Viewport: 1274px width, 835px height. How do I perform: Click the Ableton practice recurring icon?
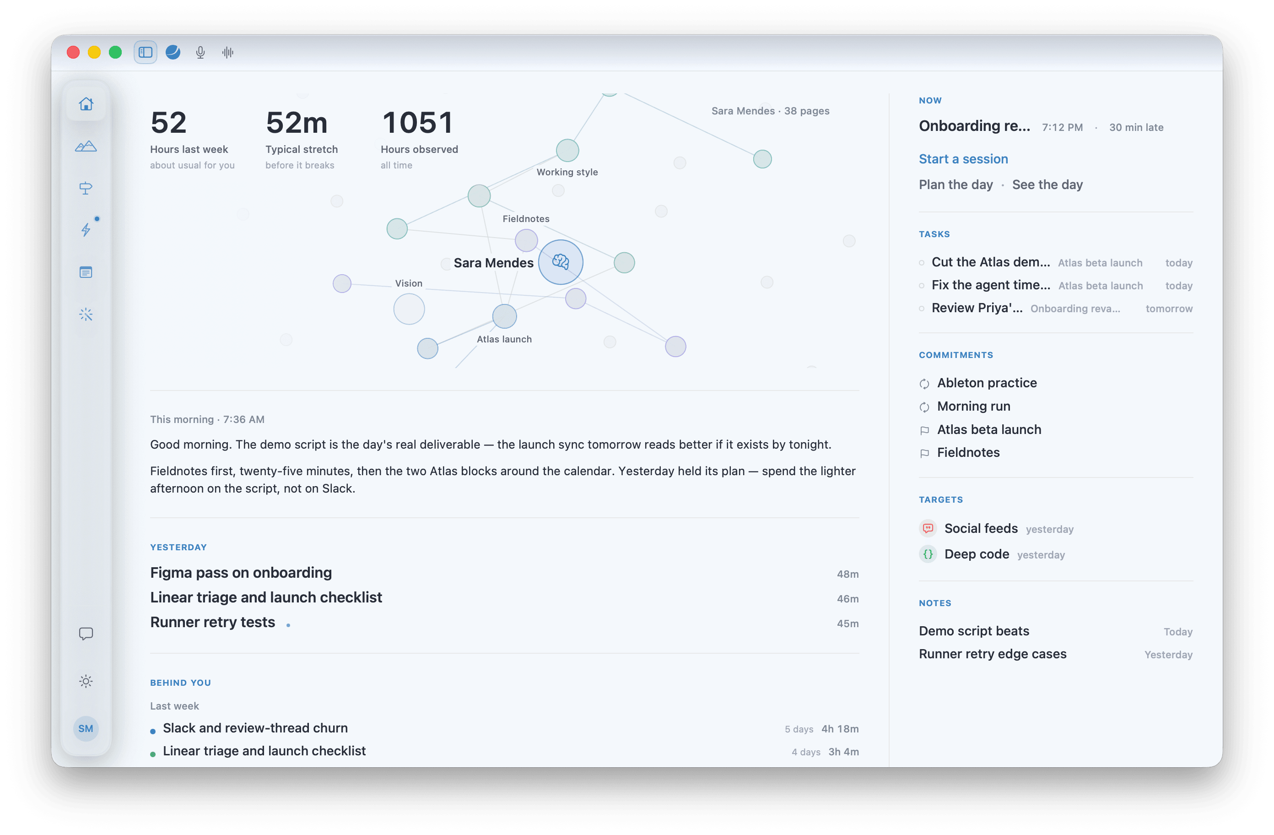[x=924, y=384]
